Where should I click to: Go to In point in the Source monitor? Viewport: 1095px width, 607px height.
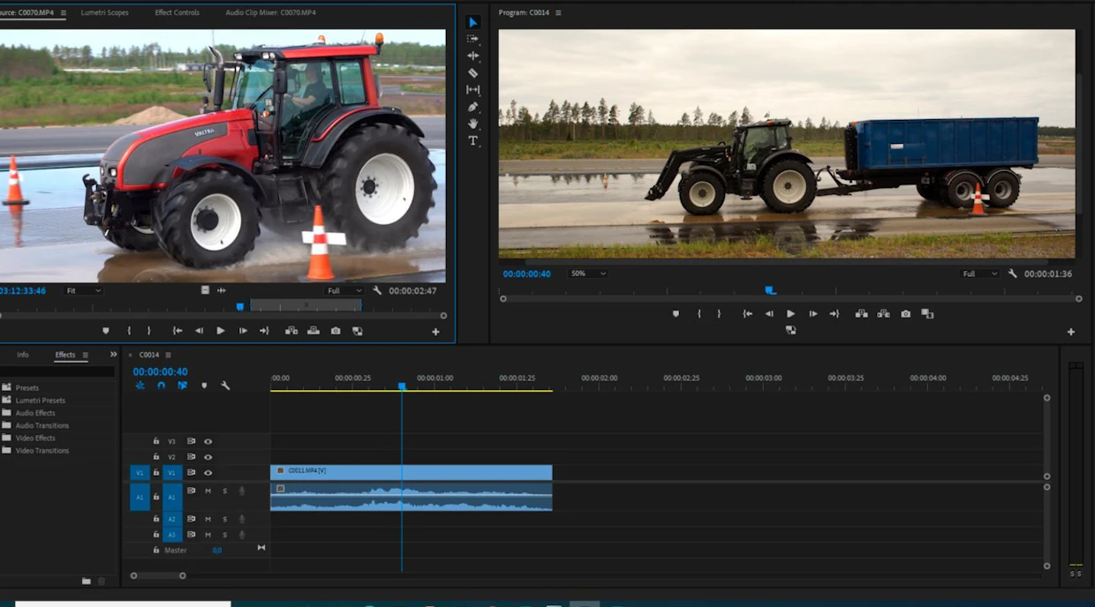pos(177,331)
